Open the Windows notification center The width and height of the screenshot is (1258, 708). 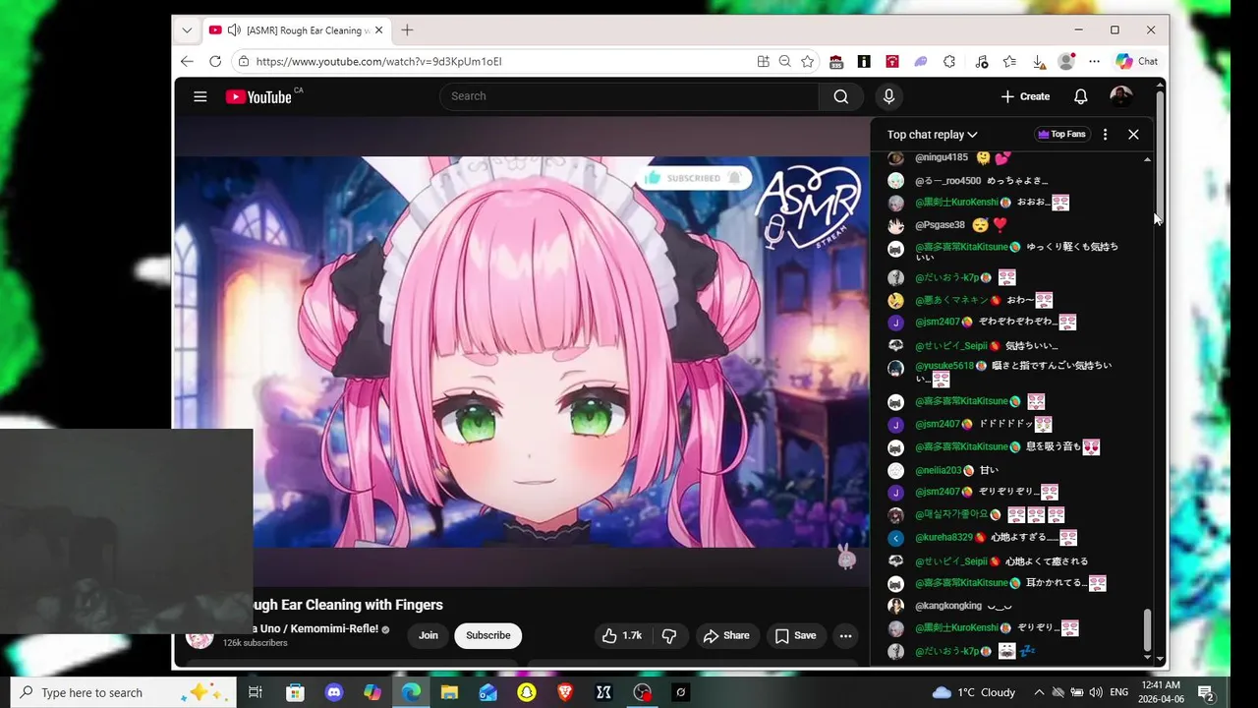pos(1206,692)
